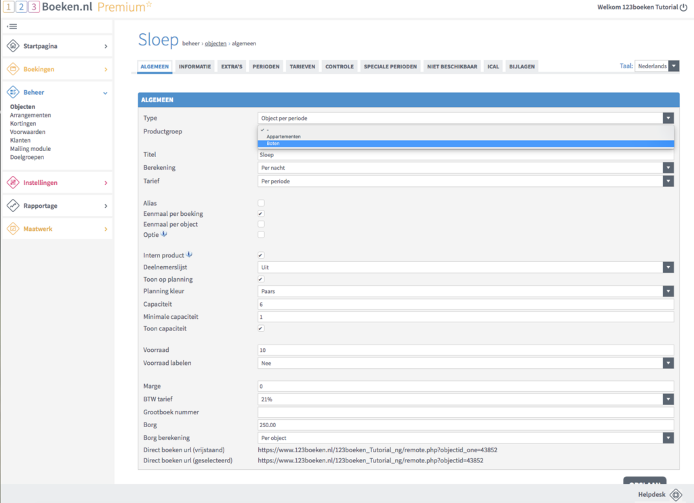Uncheck the Toon capaciteit checkbox
Image resolution: width=694 pixels, height=503 pixels.
[261, 328]
